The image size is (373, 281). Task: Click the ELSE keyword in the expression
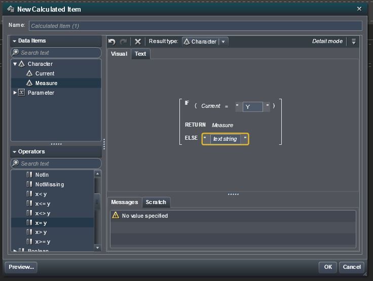click(x=191, y=138)
